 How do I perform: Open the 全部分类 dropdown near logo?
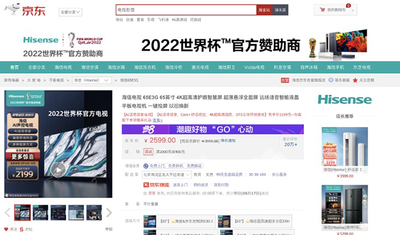(70, 12)
